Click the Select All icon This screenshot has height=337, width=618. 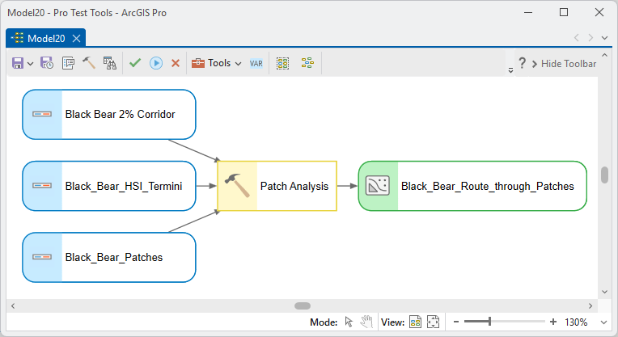click(282, 63)
